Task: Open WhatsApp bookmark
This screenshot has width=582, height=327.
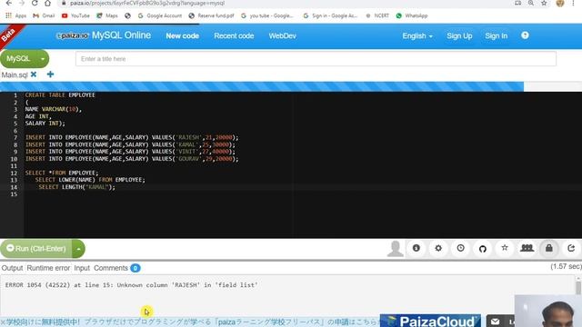Action: click(412, 15)
